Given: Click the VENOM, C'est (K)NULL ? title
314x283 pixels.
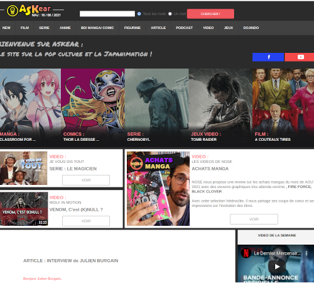Looking at the screenshot, I should (x=76, y=209).
